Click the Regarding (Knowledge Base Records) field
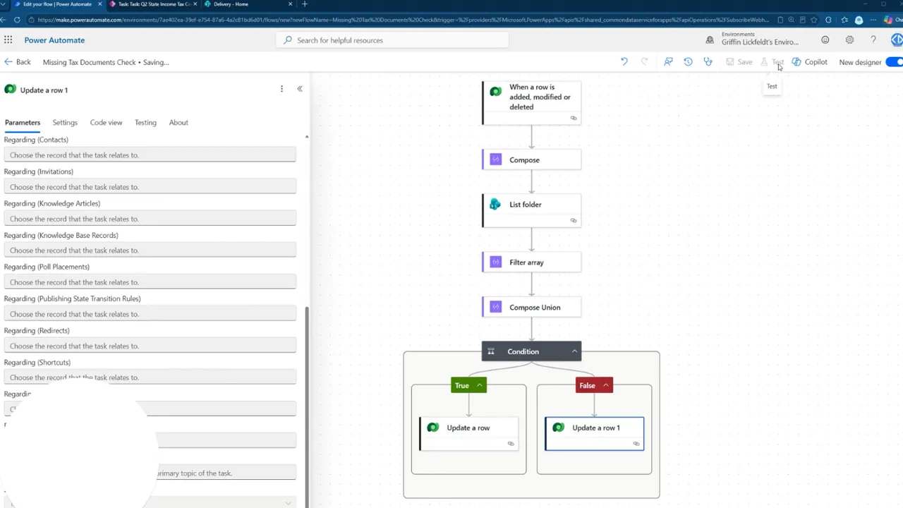Screen dimensions: 903x508 click(x=150, y=250)
